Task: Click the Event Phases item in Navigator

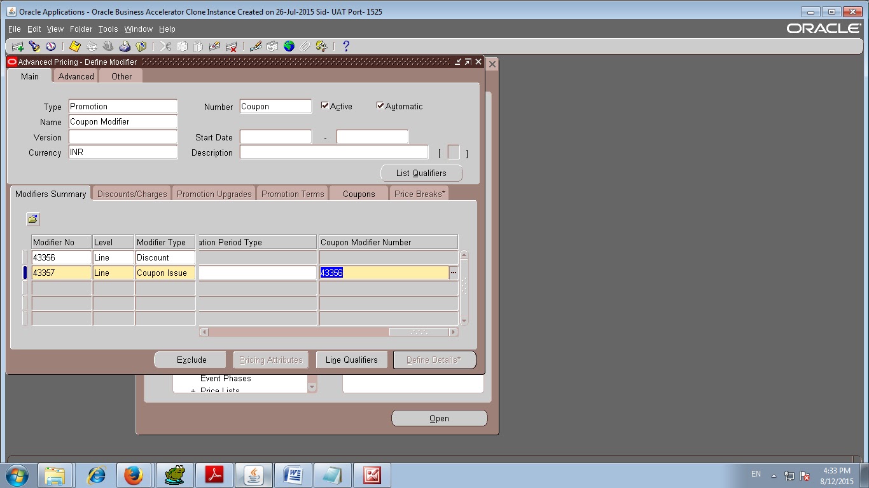Action: click(226, 379)
